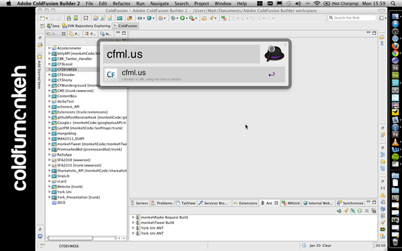Image resolution: width=402 pixels, height=251 pixels.
Task: Expand the monkehTweet Build ant entry
Action: 133,222
